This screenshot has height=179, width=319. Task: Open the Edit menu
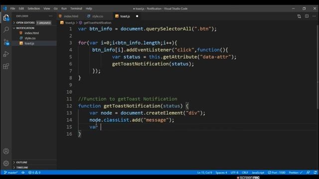pos(21,8)
